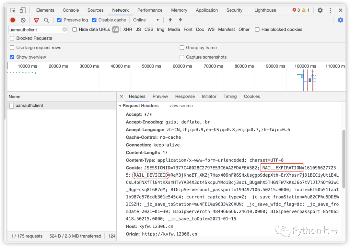
Task: Open the network search magnifier
Action: pos(46,20)
